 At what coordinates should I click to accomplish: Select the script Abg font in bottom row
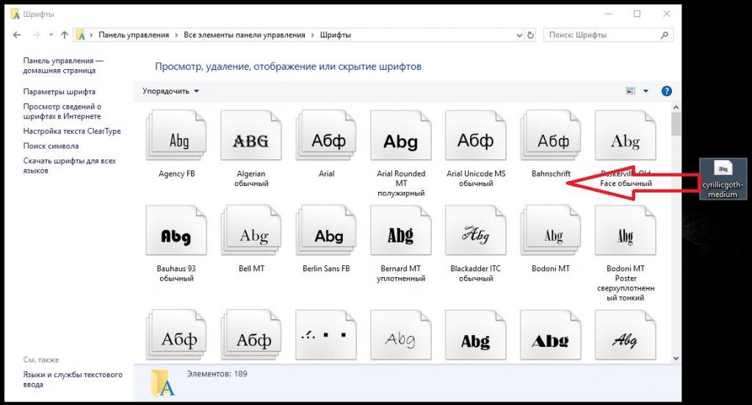626,335
